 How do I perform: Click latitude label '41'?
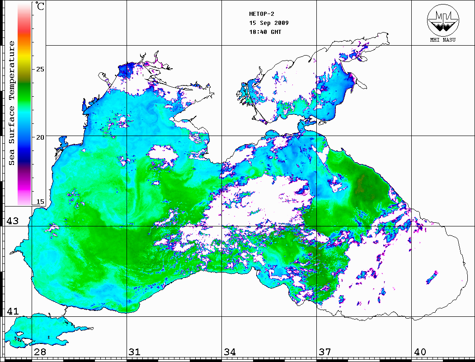[x=13, y=311]
